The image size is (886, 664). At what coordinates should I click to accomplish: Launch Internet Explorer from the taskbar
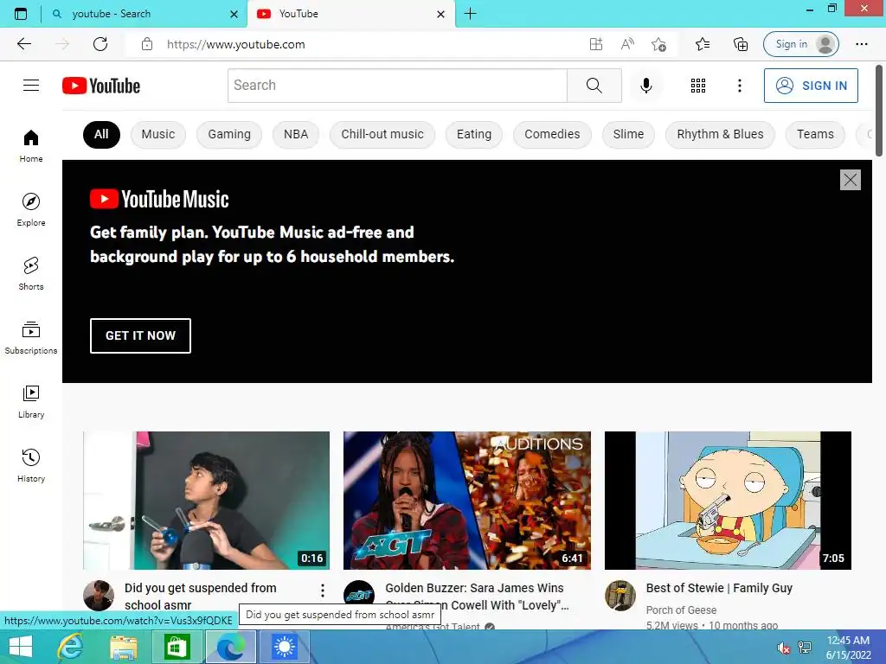point(70,647)
